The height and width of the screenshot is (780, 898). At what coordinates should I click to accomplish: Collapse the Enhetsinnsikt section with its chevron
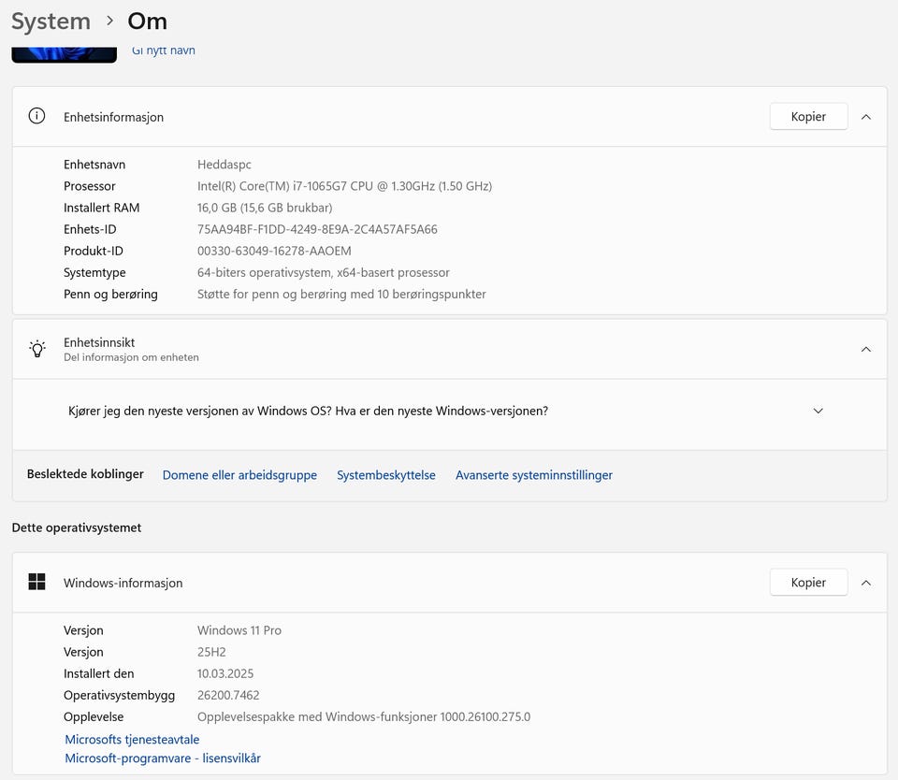coord(866,349)
